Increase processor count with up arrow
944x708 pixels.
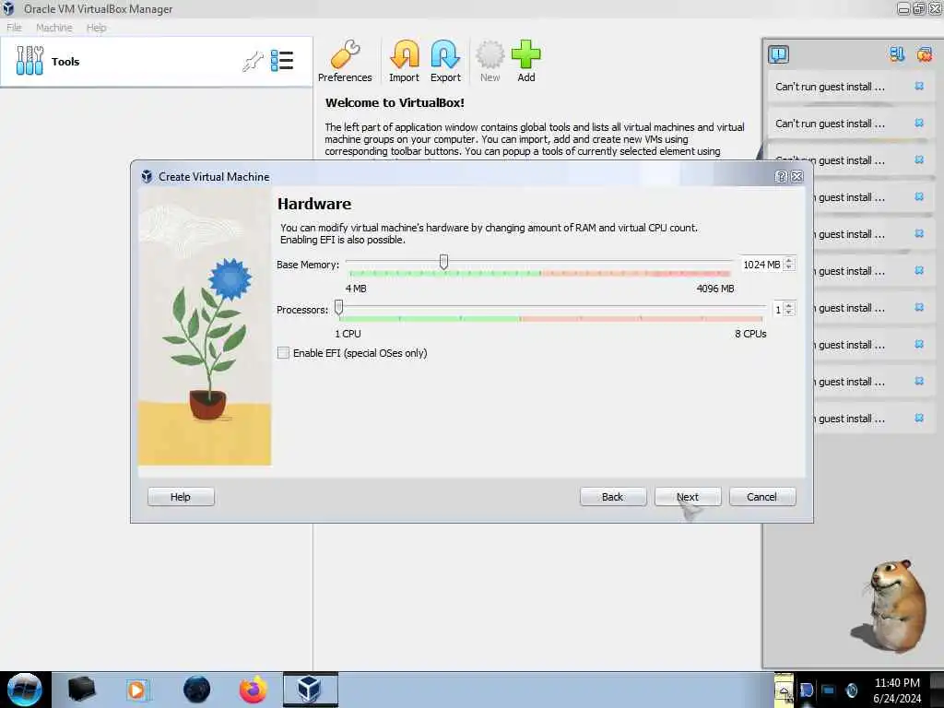tap(789, 306)
